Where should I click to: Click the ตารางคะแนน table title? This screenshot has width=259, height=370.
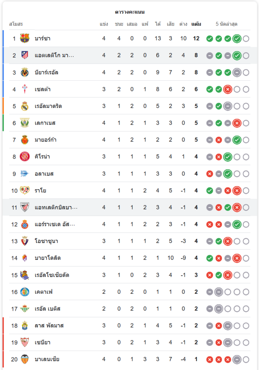tap(129, 12)
